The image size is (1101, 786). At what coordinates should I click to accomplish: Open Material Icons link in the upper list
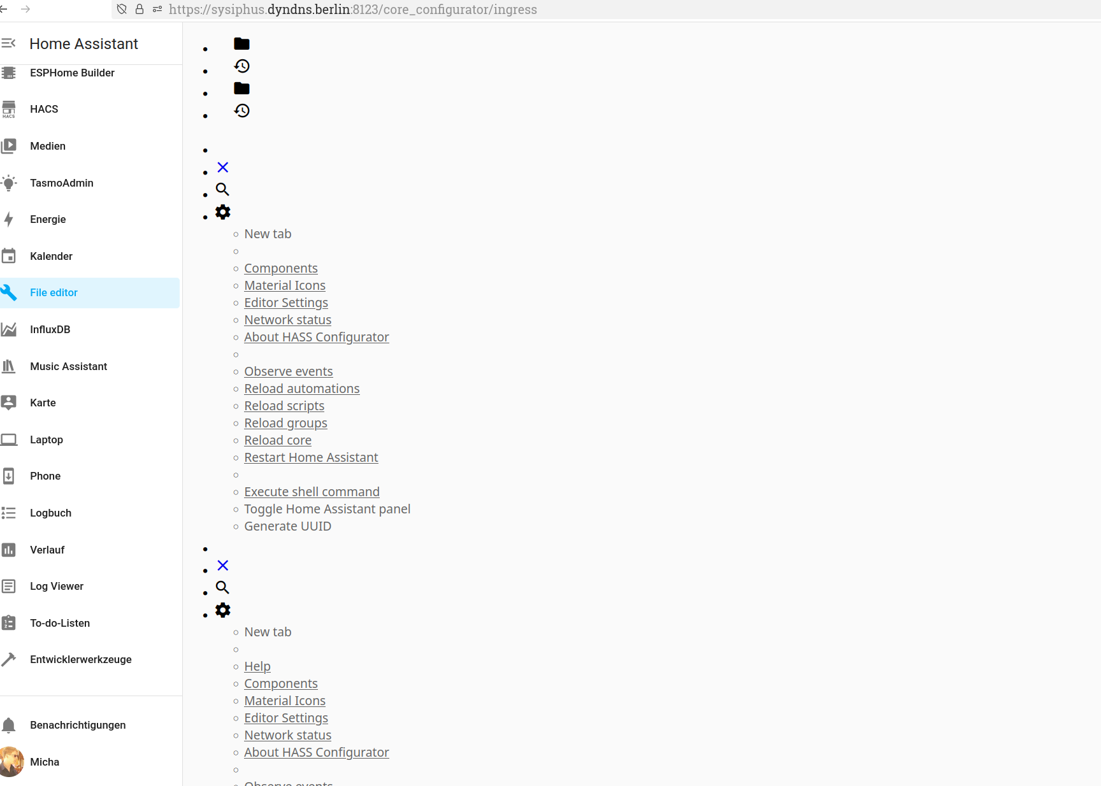285,285
